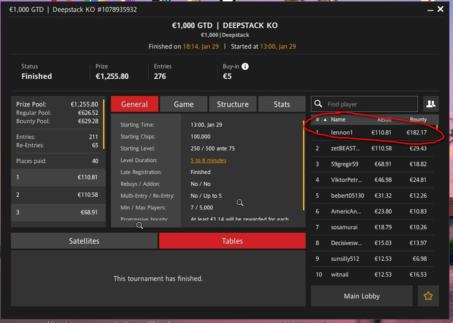Minimize the tournament lobby window
Viewport: 453px width, 323px height.
430,10
